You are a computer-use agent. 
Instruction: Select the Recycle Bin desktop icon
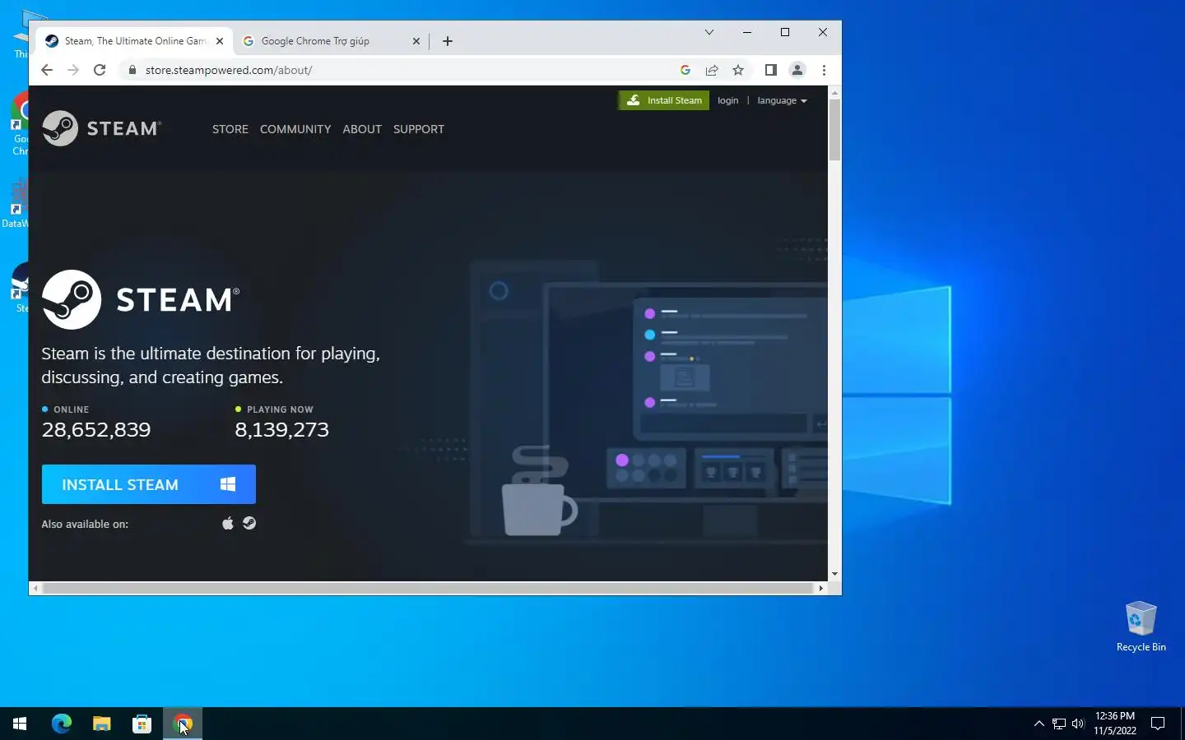point(1141,627)
